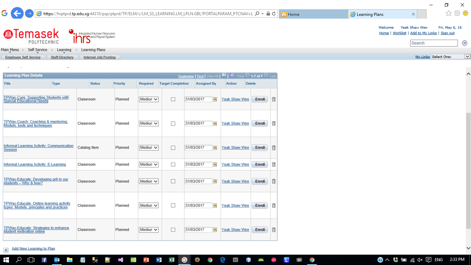Open Self Service breadcrumb menu

pyautogui.click(x=38, y=50)
